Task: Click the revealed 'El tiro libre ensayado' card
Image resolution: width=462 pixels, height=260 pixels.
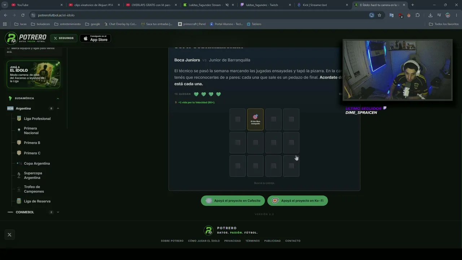Action: [255, 119]
